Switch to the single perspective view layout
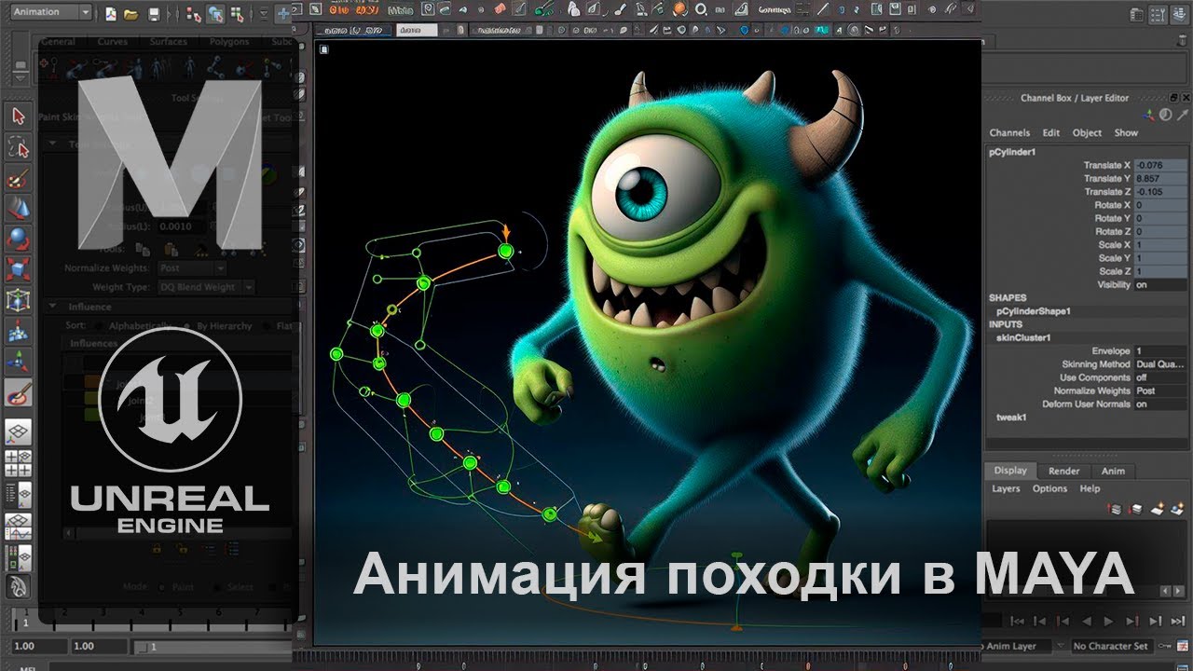Image resolution: width=1193 pixels, height=671 pixels. coord(19,431)
